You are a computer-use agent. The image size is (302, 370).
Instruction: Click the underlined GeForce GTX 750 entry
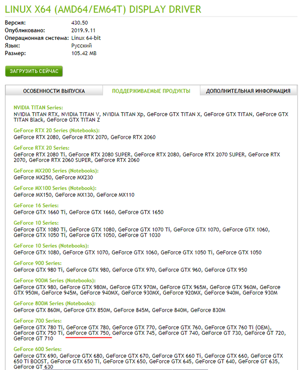click(87, 333)
